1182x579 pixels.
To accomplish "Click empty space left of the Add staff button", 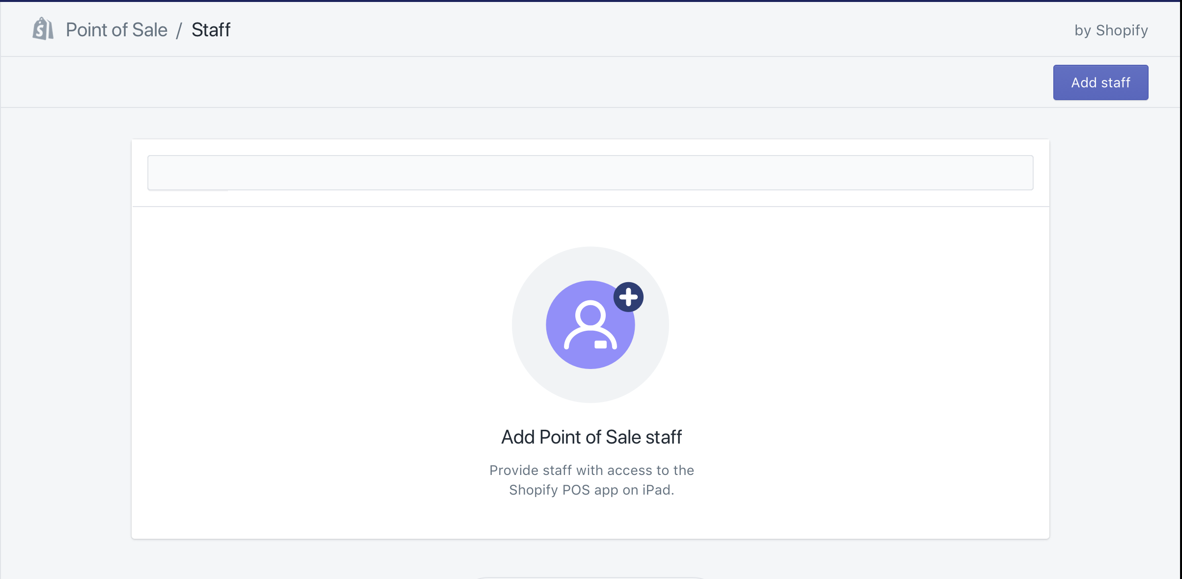I will (x=688, y=82).
